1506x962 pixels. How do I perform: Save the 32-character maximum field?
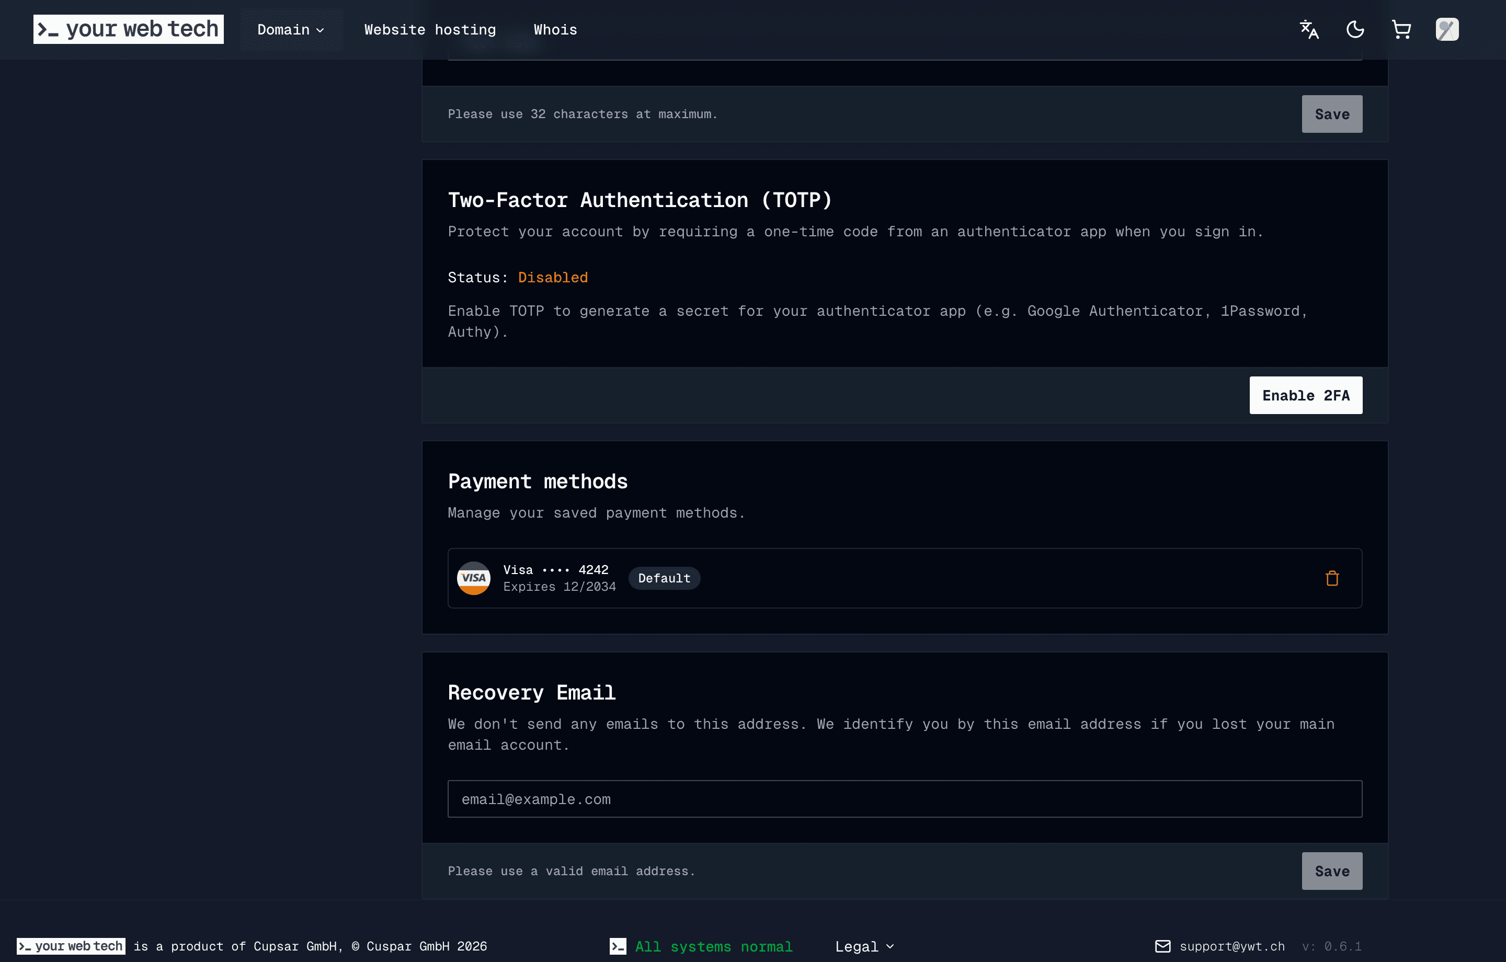[x=1332, y=114]
